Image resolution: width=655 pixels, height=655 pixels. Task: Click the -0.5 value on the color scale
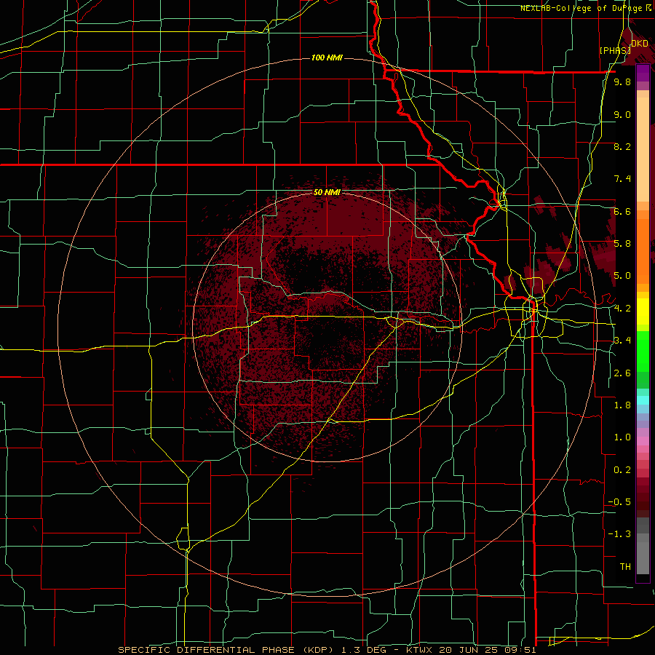(619, 502)
